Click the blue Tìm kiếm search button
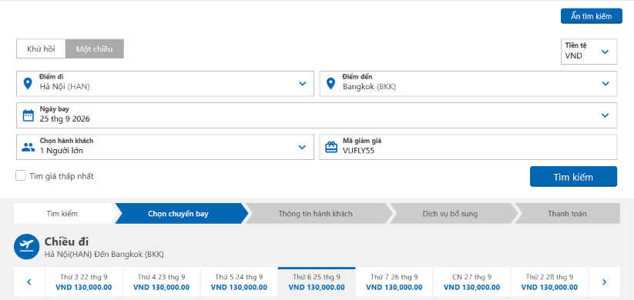634x300 pixels. pyautogui.click(x=573, y=176)
